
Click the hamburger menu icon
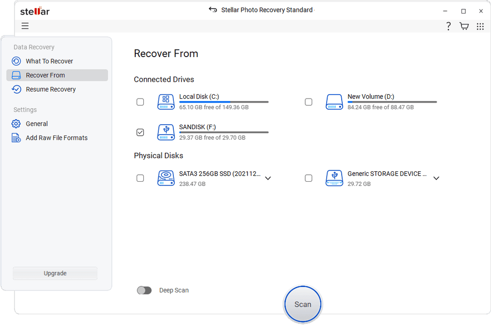point(25,26)
